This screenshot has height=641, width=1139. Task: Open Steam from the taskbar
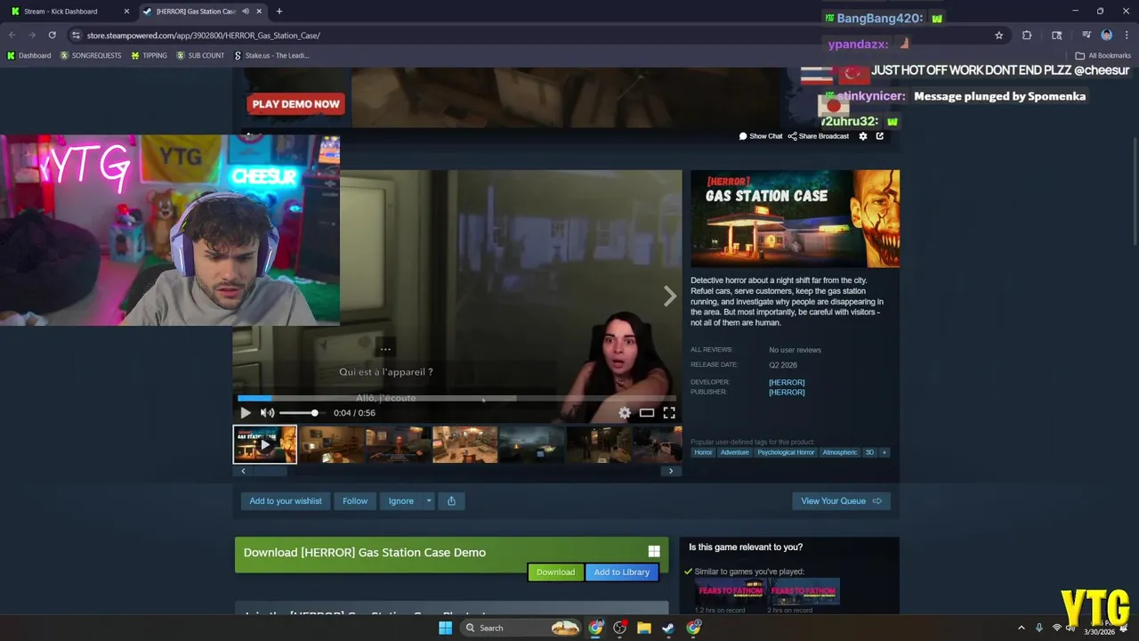668,629
